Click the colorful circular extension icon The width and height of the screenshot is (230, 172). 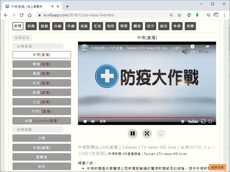pyautogui.click(x=189, y=15)
